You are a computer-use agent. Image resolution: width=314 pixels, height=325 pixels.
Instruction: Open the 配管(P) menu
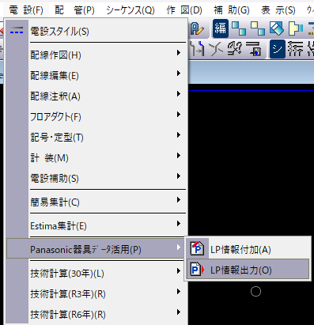coord(74,10)
